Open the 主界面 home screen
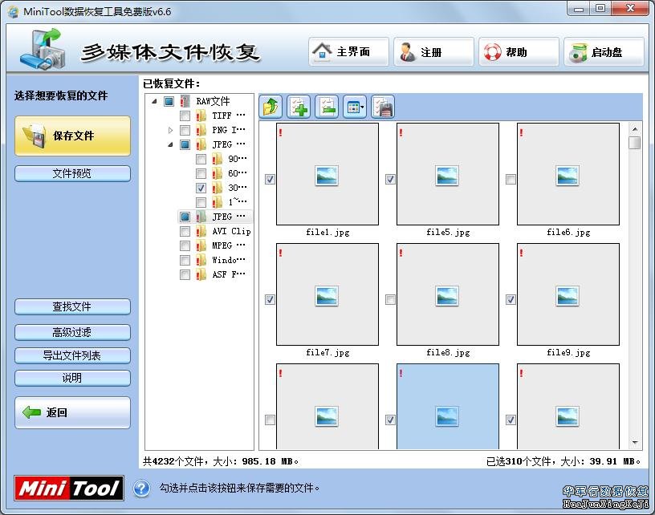Screen dimensions: 655x515 coord(348,52)
